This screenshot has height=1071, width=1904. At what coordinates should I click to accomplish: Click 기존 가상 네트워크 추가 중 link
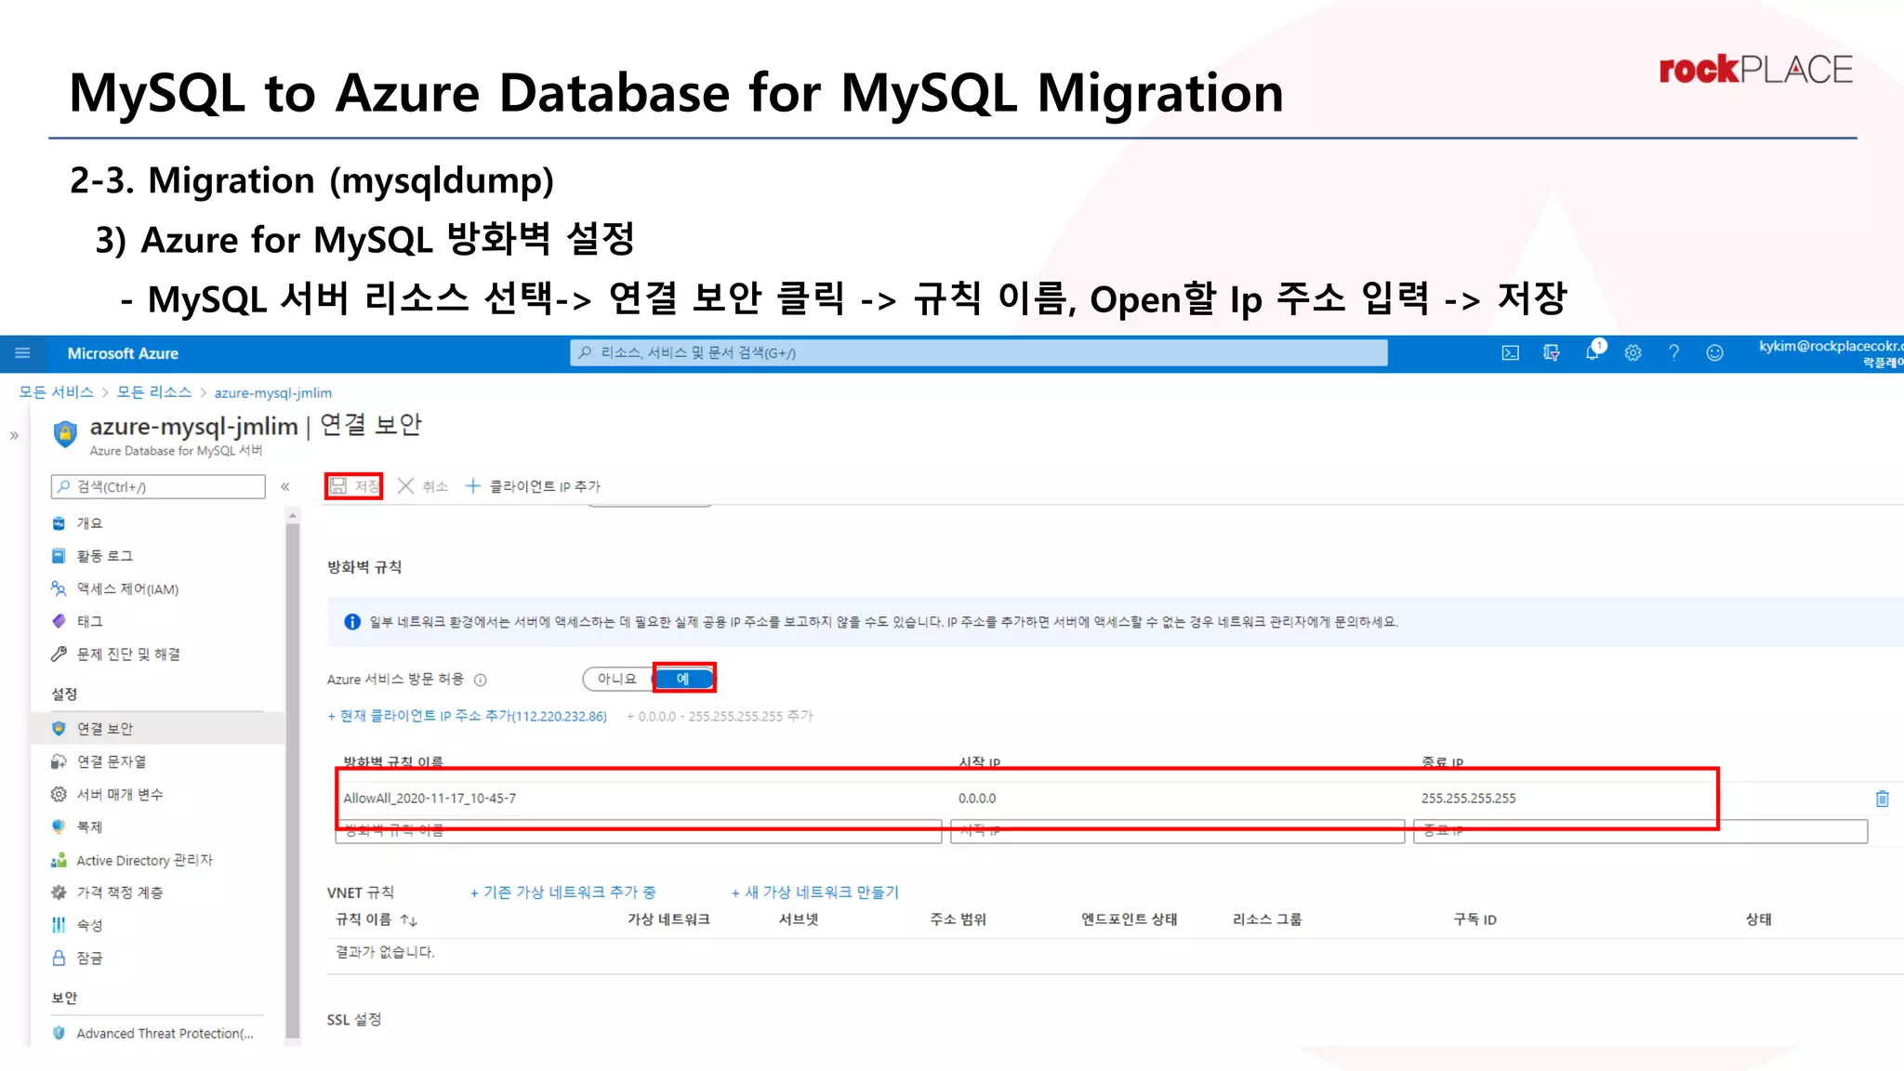(562, 892)
